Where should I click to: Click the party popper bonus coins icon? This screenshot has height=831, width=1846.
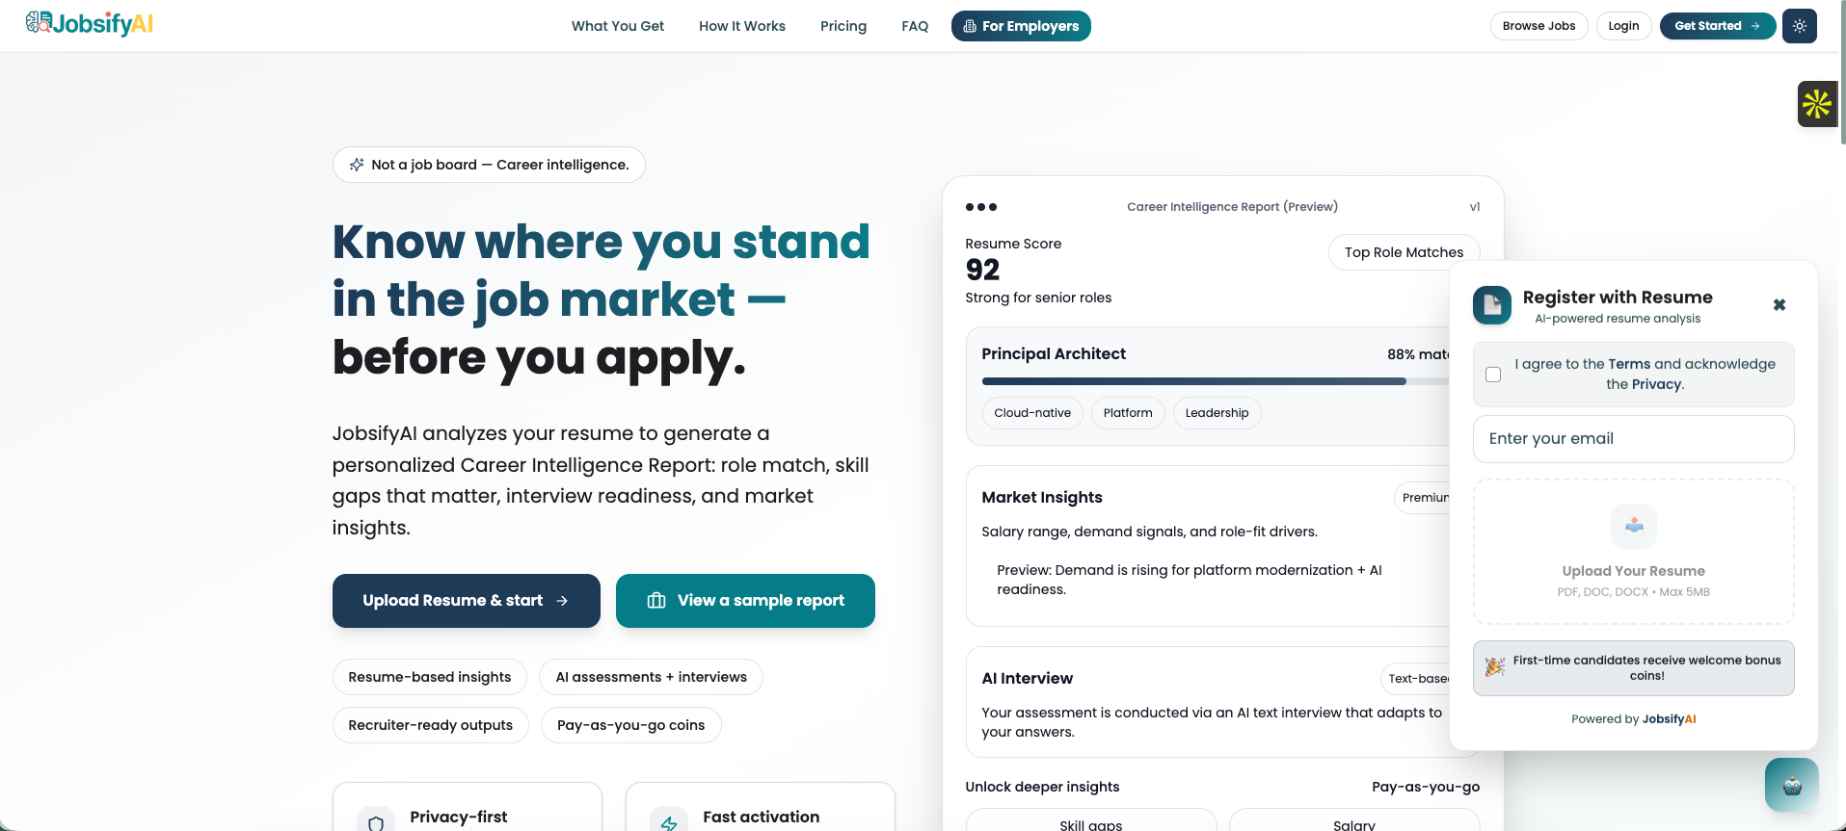coord(1494,667)
